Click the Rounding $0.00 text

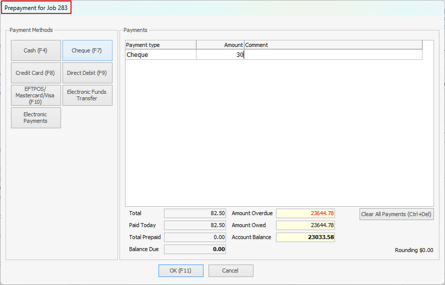(x=414, y=250)
